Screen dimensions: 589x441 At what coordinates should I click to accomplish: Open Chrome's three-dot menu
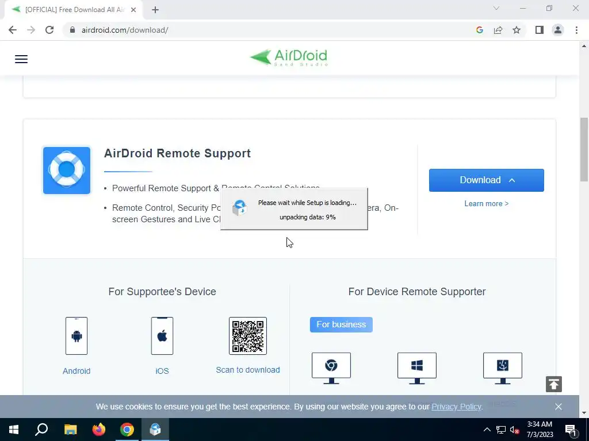576,30
